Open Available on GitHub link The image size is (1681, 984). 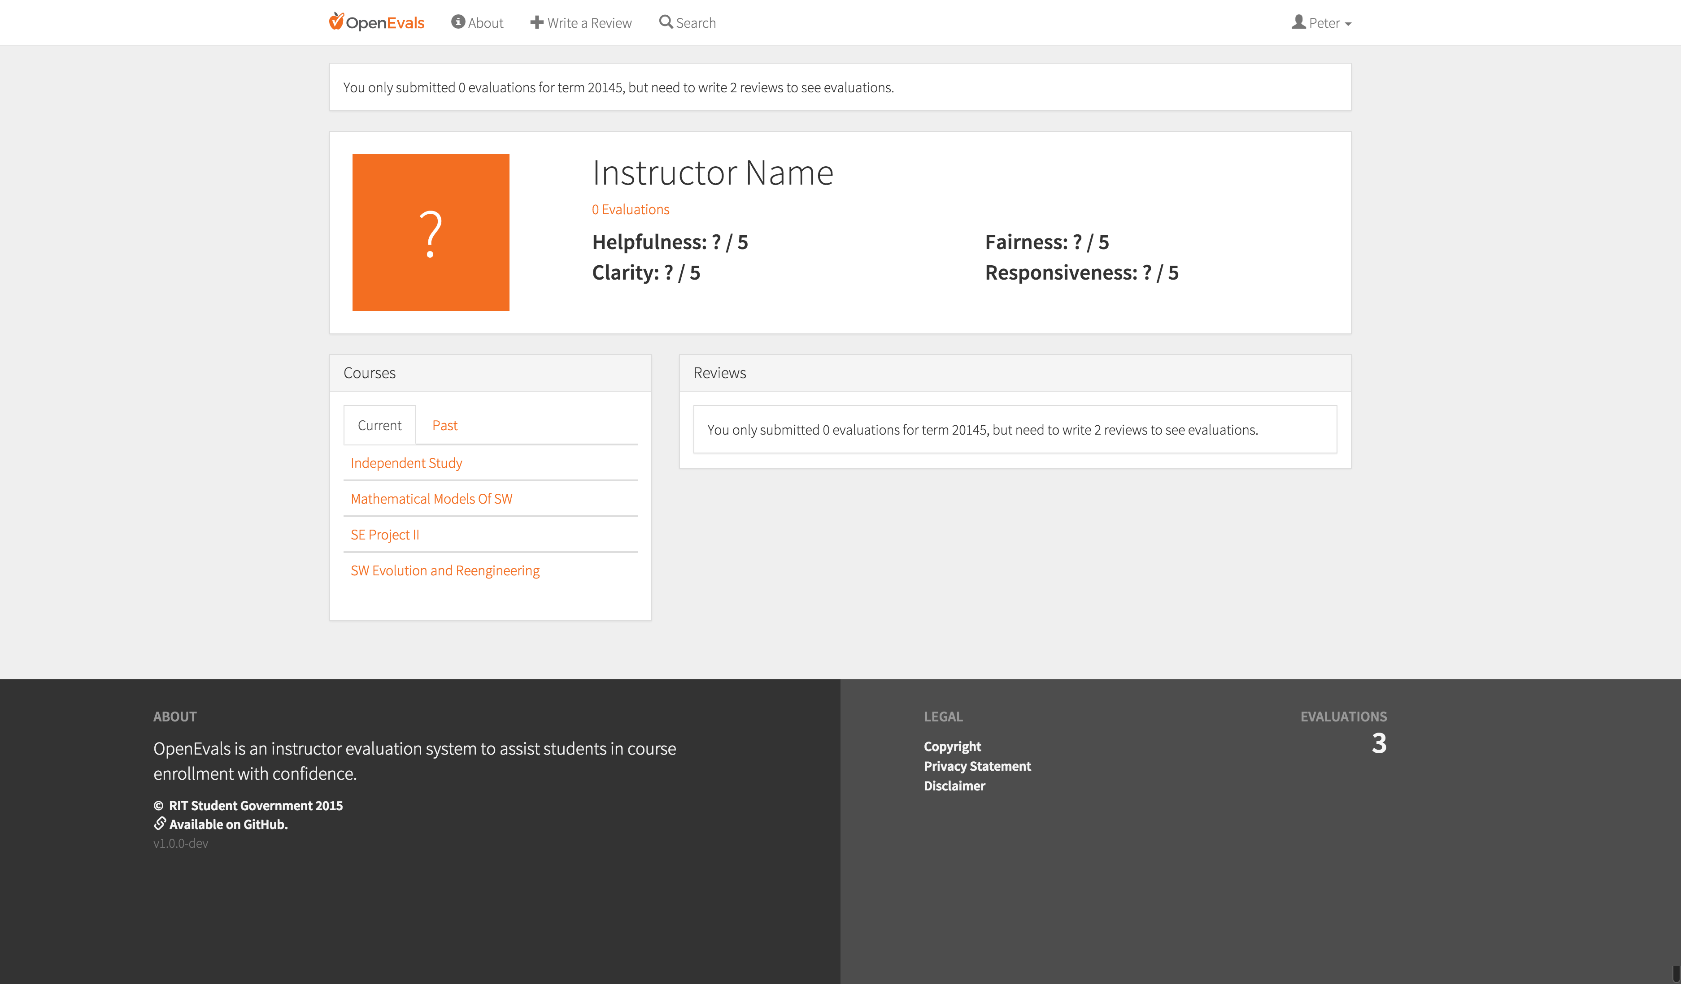228,824
